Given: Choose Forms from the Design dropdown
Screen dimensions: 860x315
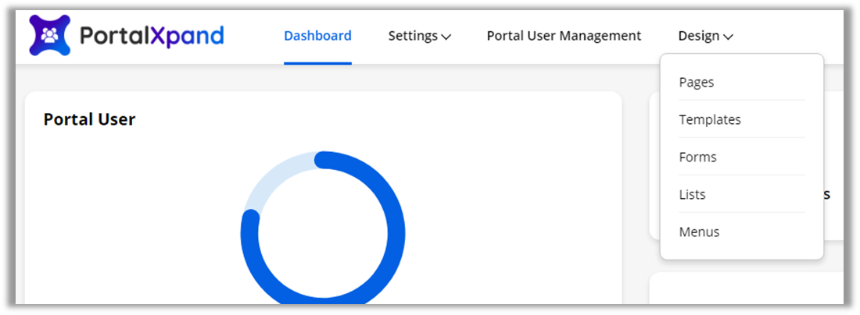Looking at the screenshot, I should [x=698, y=157].
